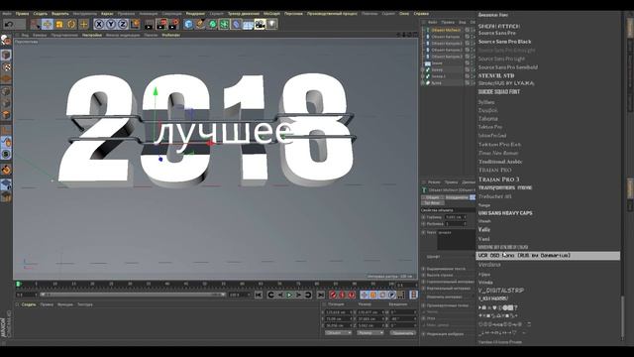Go to previous keyframe button
This screenshot has width=634, height=357.
click(270, 296)
